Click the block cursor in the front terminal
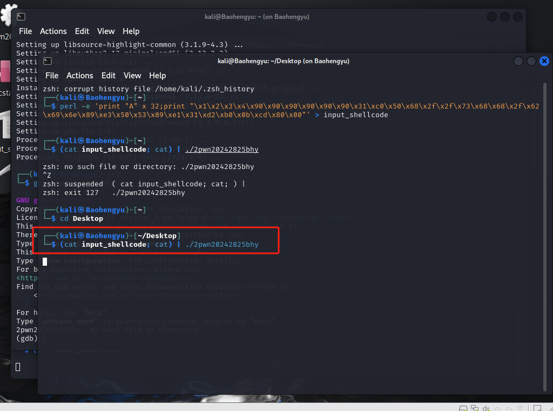Screen dimensions: 553x411 tap(45, 261)
